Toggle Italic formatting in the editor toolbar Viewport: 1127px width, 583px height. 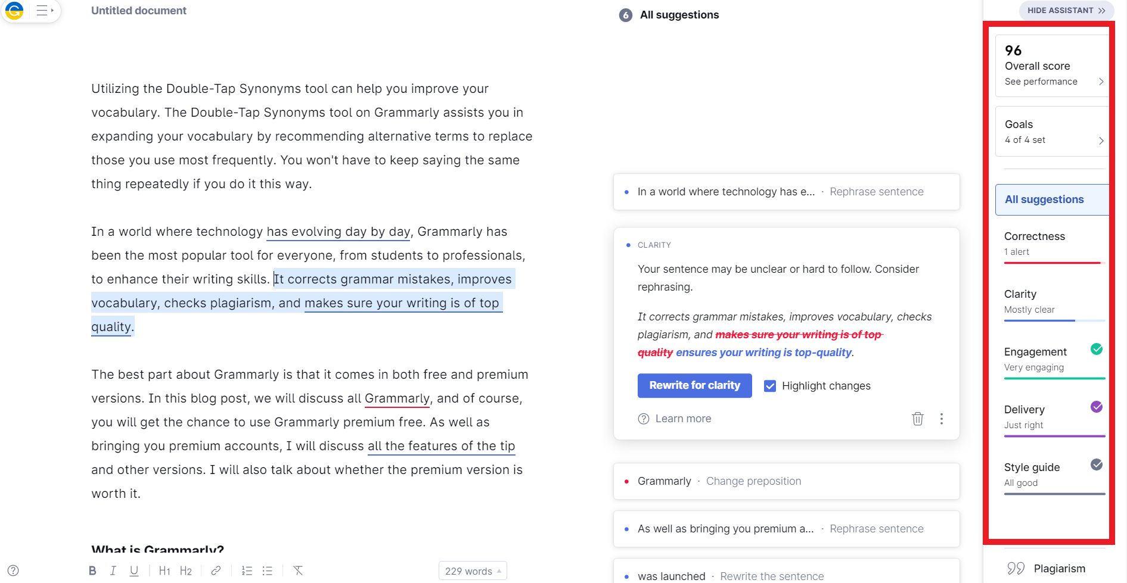[x=113, y=570]
